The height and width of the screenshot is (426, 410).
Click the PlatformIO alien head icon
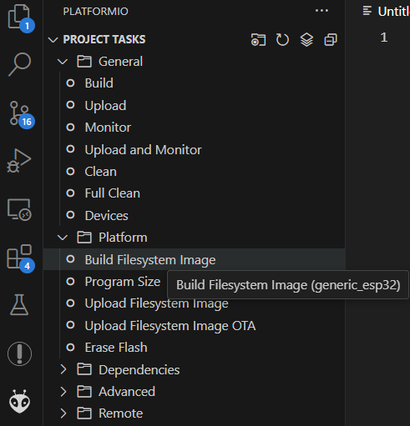pyautogui.click(x=19, y=401)
